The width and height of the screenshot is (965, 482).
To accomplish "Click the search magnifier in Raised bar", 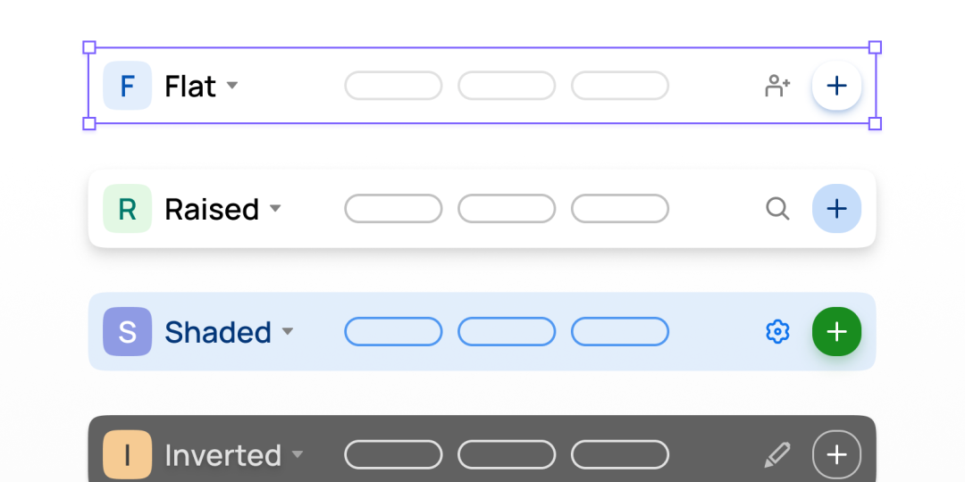I will pyautogui.click(x=777, y=208).
